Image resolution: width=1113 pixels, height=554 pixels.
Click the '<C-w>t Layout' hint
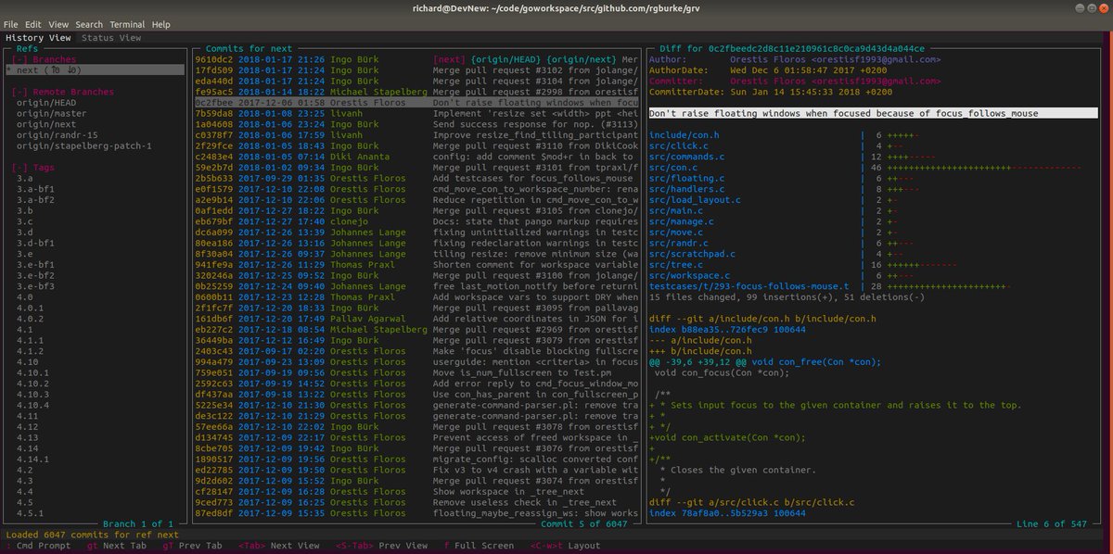(x=565, y=546)
